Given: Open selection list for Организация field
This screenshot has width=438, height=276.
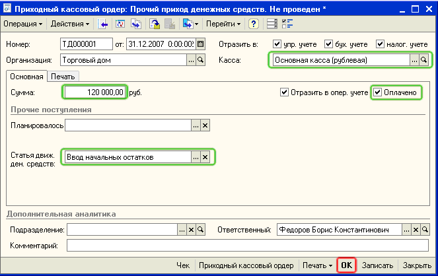Looking at the screenshot, I should click(x=191, y=60).
